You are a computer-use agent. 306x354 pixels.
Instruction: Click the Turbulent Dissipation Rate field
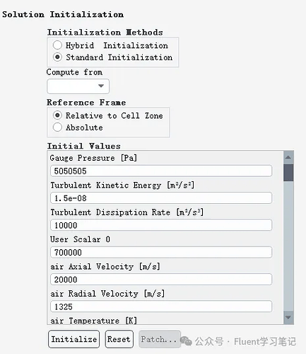pos(161,225)
